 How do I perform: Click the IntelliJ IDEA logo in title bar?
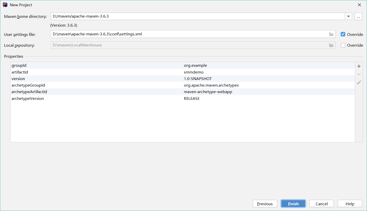point(5,5)
